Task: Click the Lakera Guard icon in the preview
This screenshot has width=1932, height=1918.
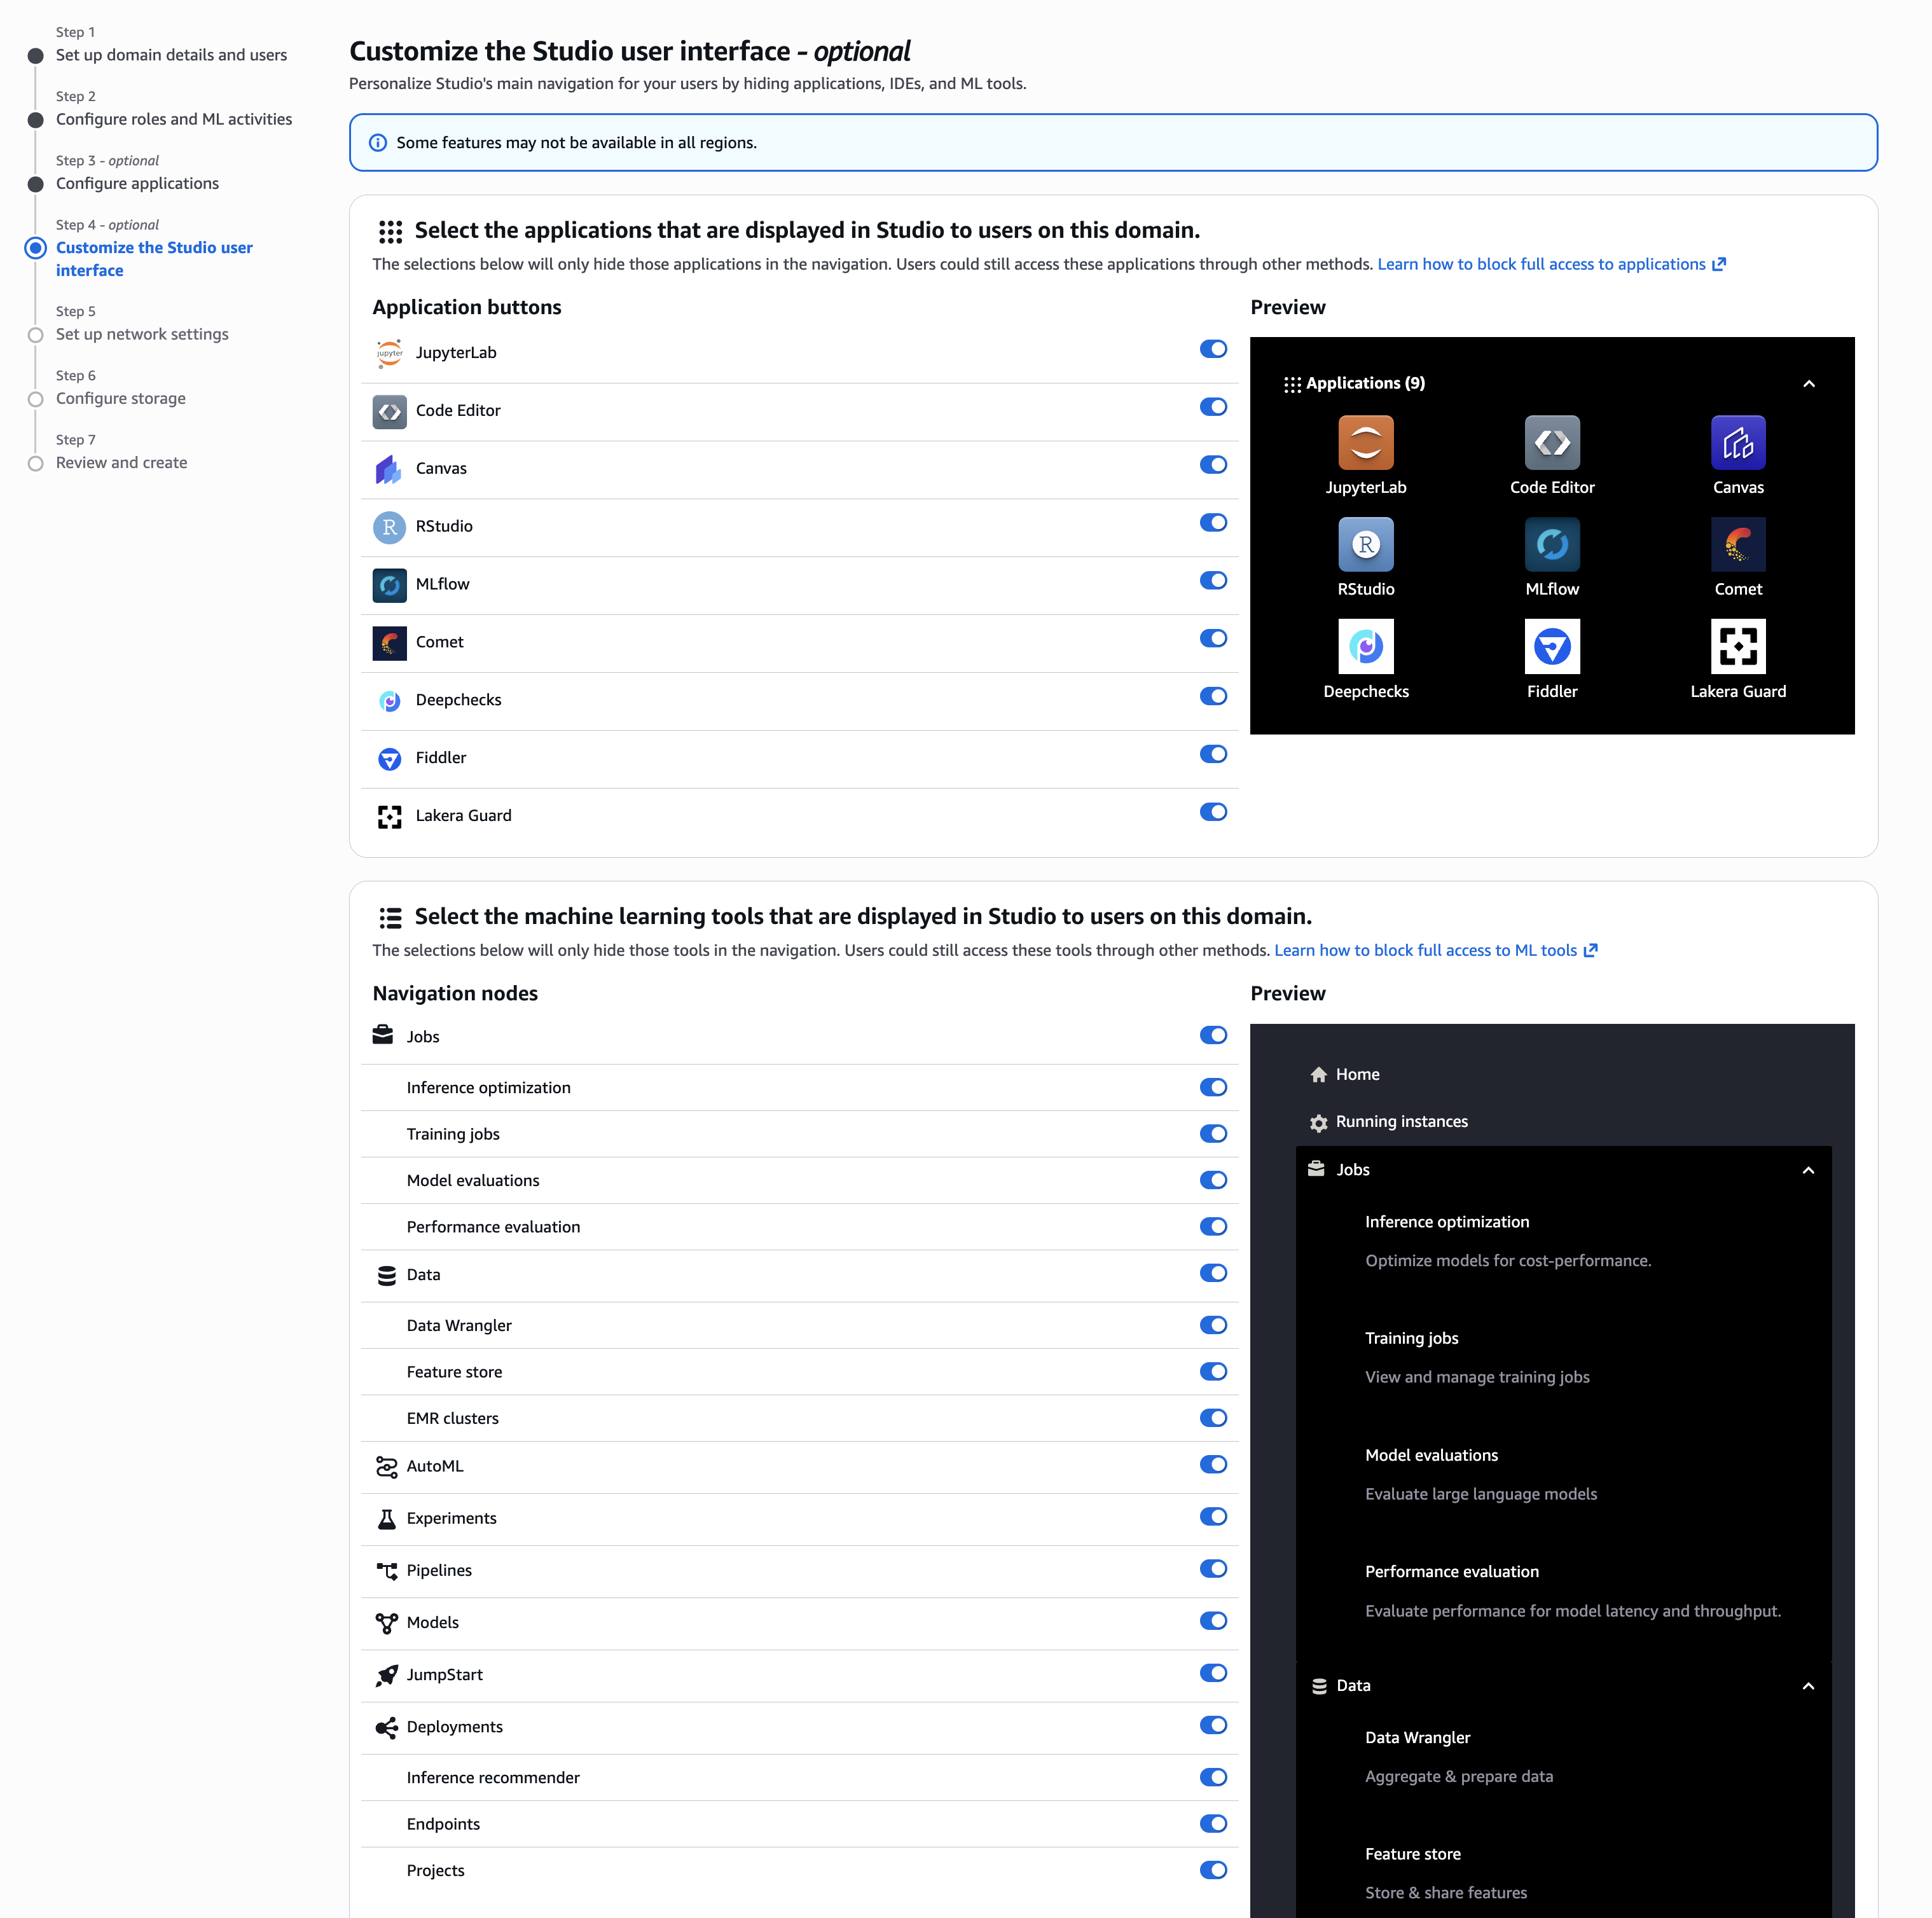Action: [1738, 646]
